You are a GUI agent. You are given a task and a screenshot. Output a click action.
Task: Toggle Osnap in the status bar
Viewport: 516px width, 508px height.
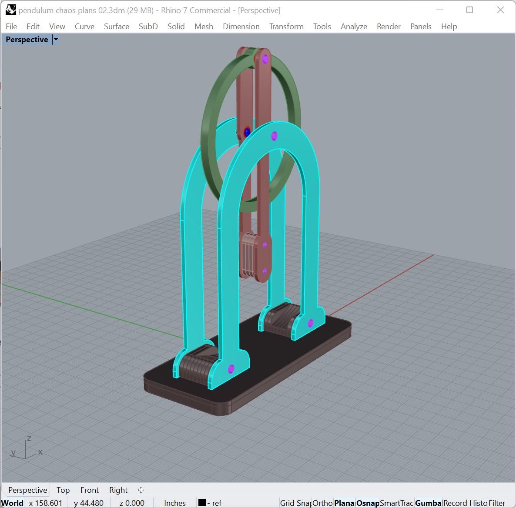tap(368, 503)
